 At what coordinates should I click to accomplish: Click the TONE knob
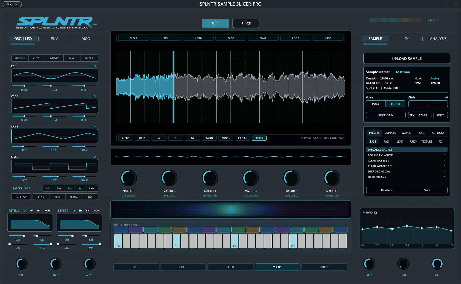point(56,264)
